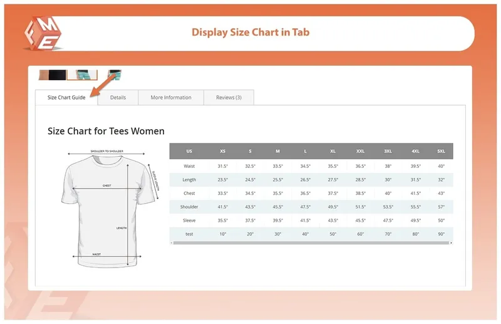Image resolution: width=501 pixels, height=324 pixels.
Task: Switch to the Details tab
Action: pyautogui.click(x=118, y=97)
